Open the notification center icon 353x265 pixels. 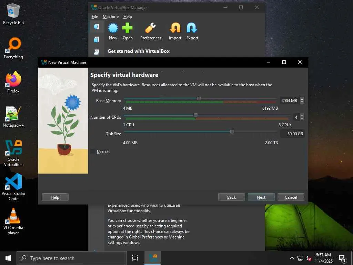342,258
